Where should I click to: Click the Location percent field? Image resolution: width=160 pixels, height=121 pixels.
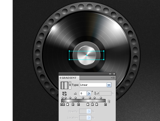(83, 118)
